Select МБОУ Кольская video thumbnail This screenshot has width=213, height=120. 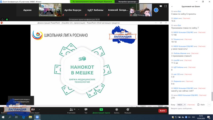point(141,10)
